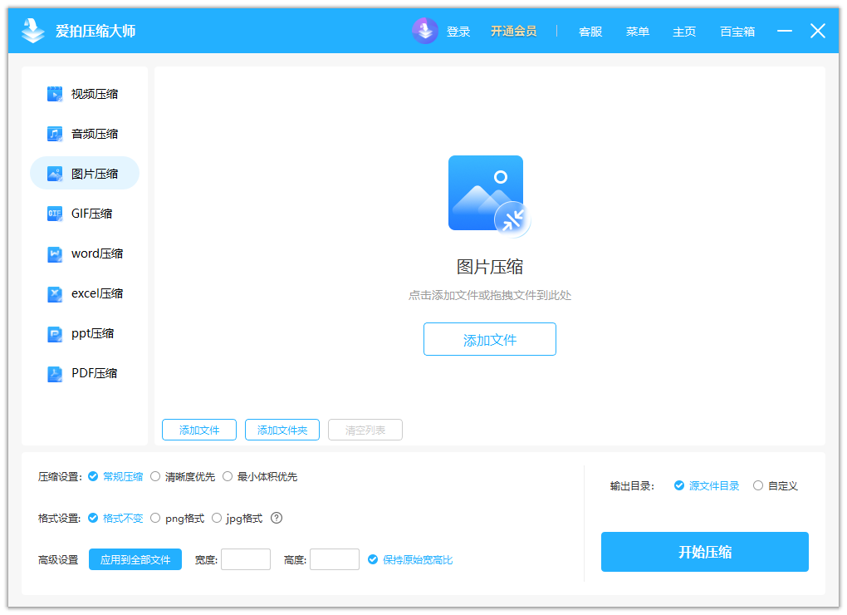Image resolution: width=847 pixels, height=615 pixels.
Task: Open the 视频压缩 tab label
Action: coord(95,94)
